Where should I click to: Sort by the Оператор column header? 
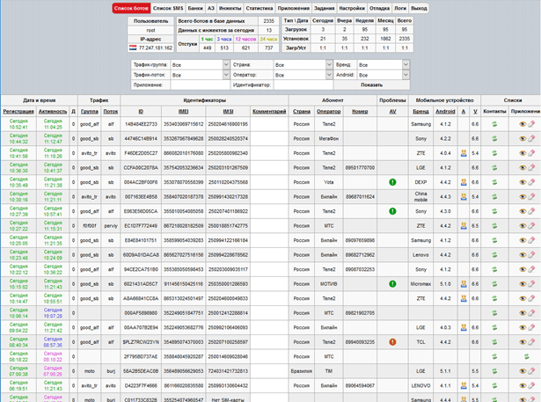(328, 112)
